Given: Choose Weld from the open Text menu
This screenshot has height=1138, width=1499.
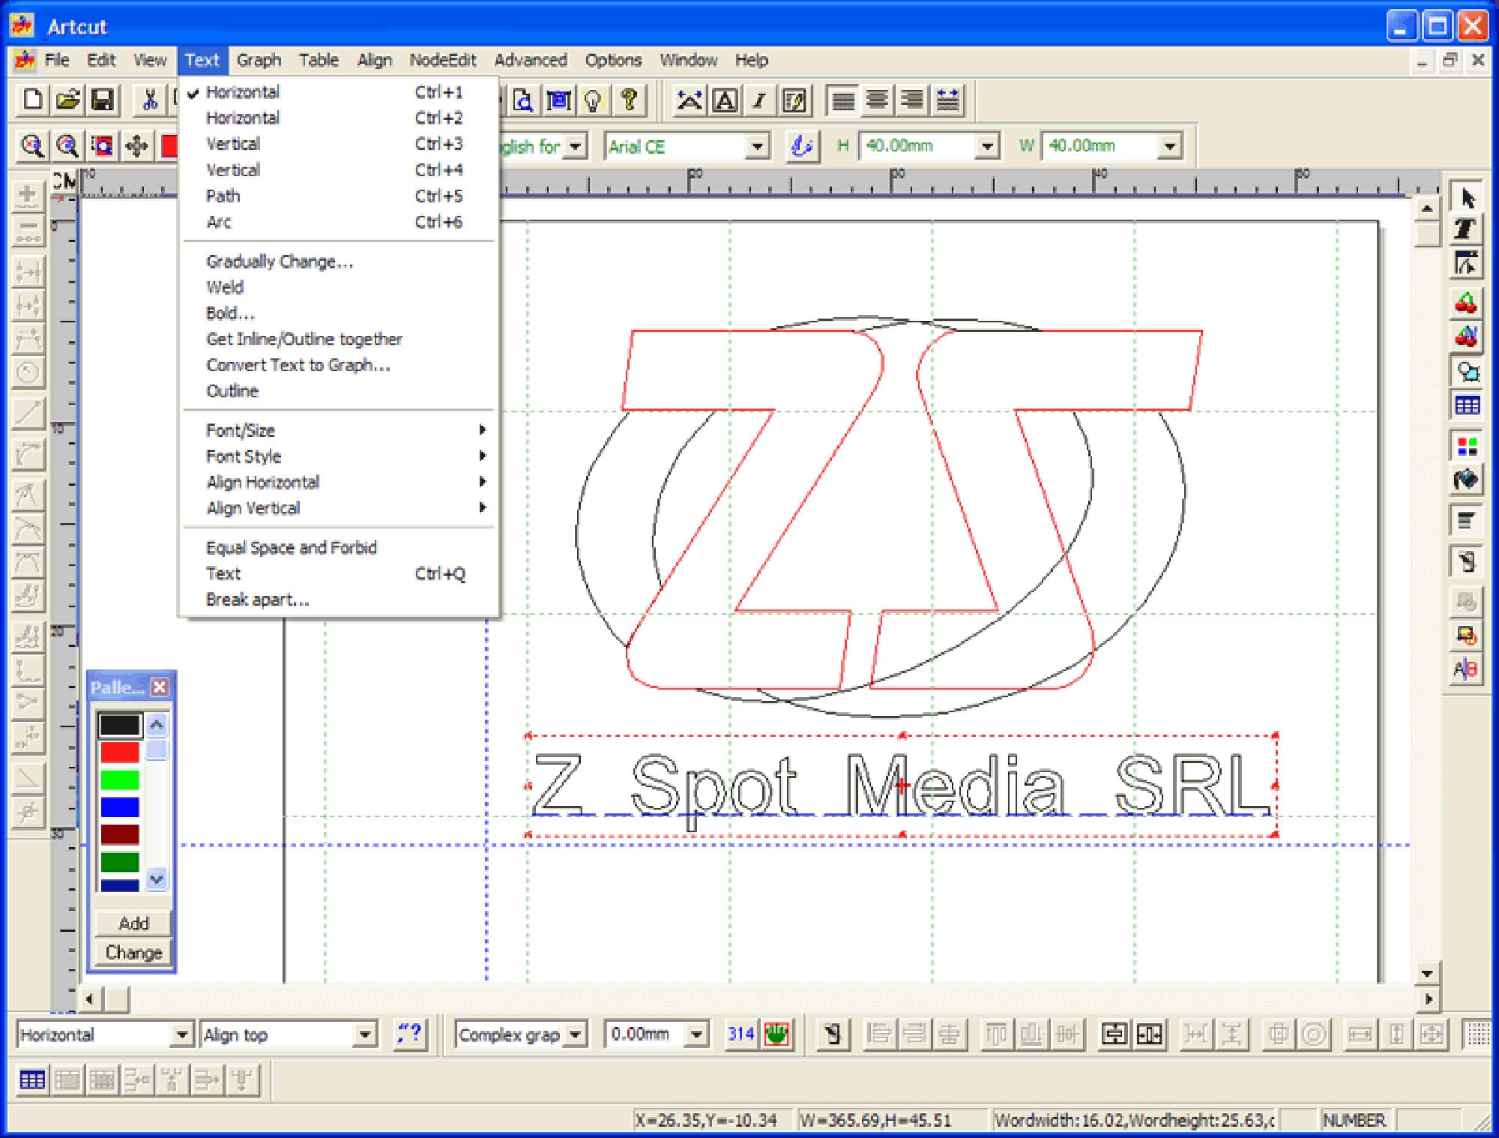Looking at the screenshot, I should tap(225, 287).
